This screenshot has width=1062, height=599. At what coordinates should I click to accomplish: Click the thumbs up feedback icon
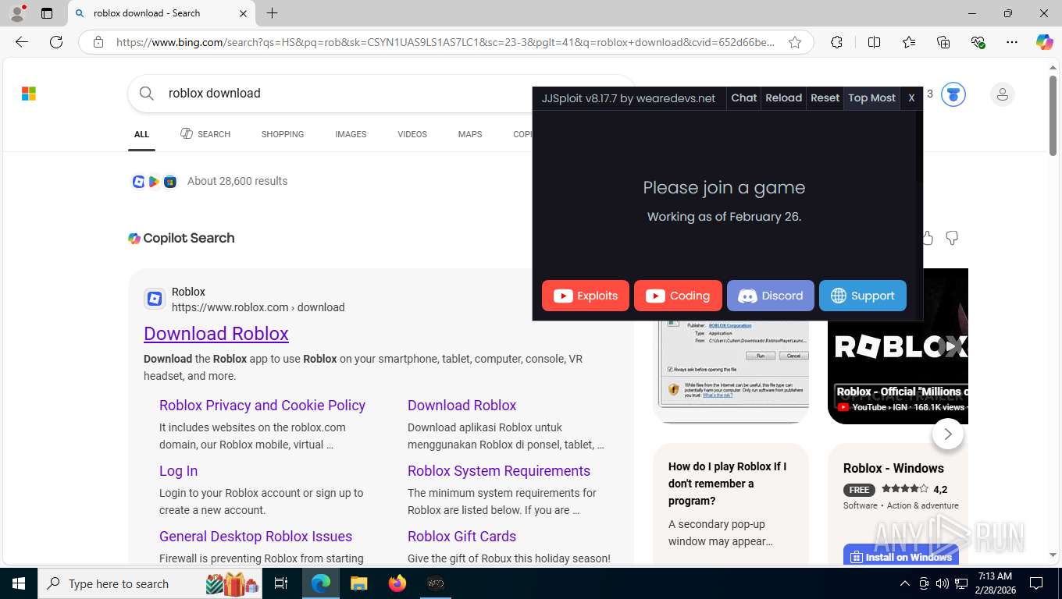coord(928,238)
